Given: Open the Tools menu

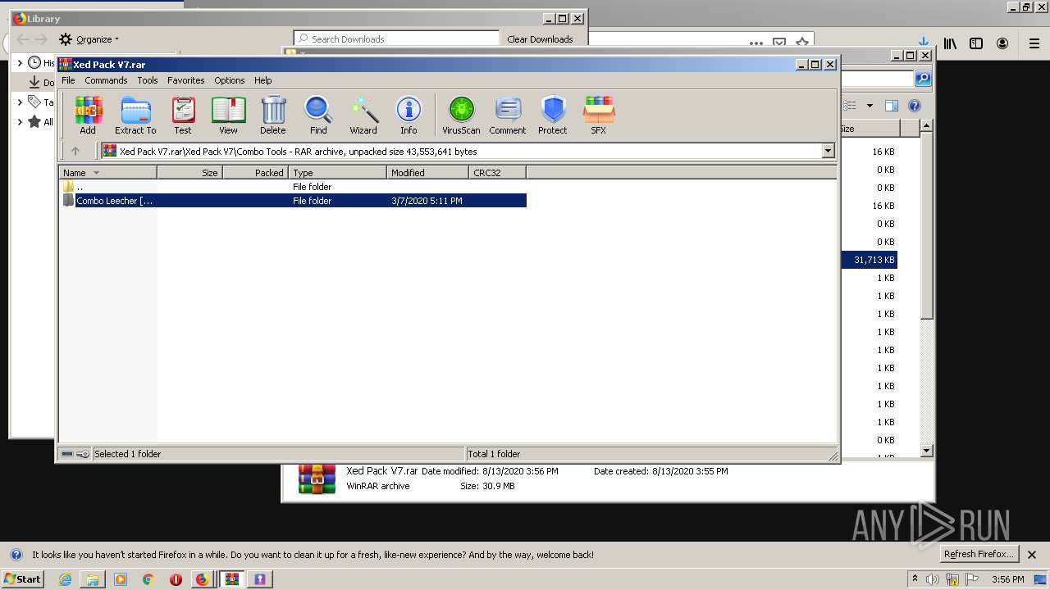Looking at the screenshot, I should 148,80.
